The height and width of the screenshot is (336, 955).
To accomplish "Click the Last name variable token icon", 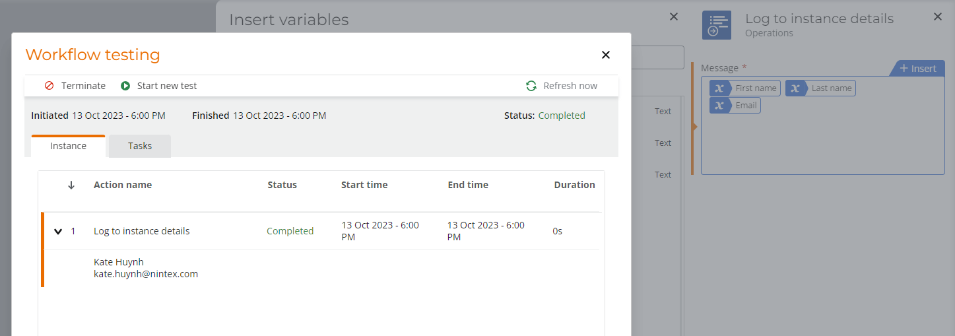I will coord(796,88).
